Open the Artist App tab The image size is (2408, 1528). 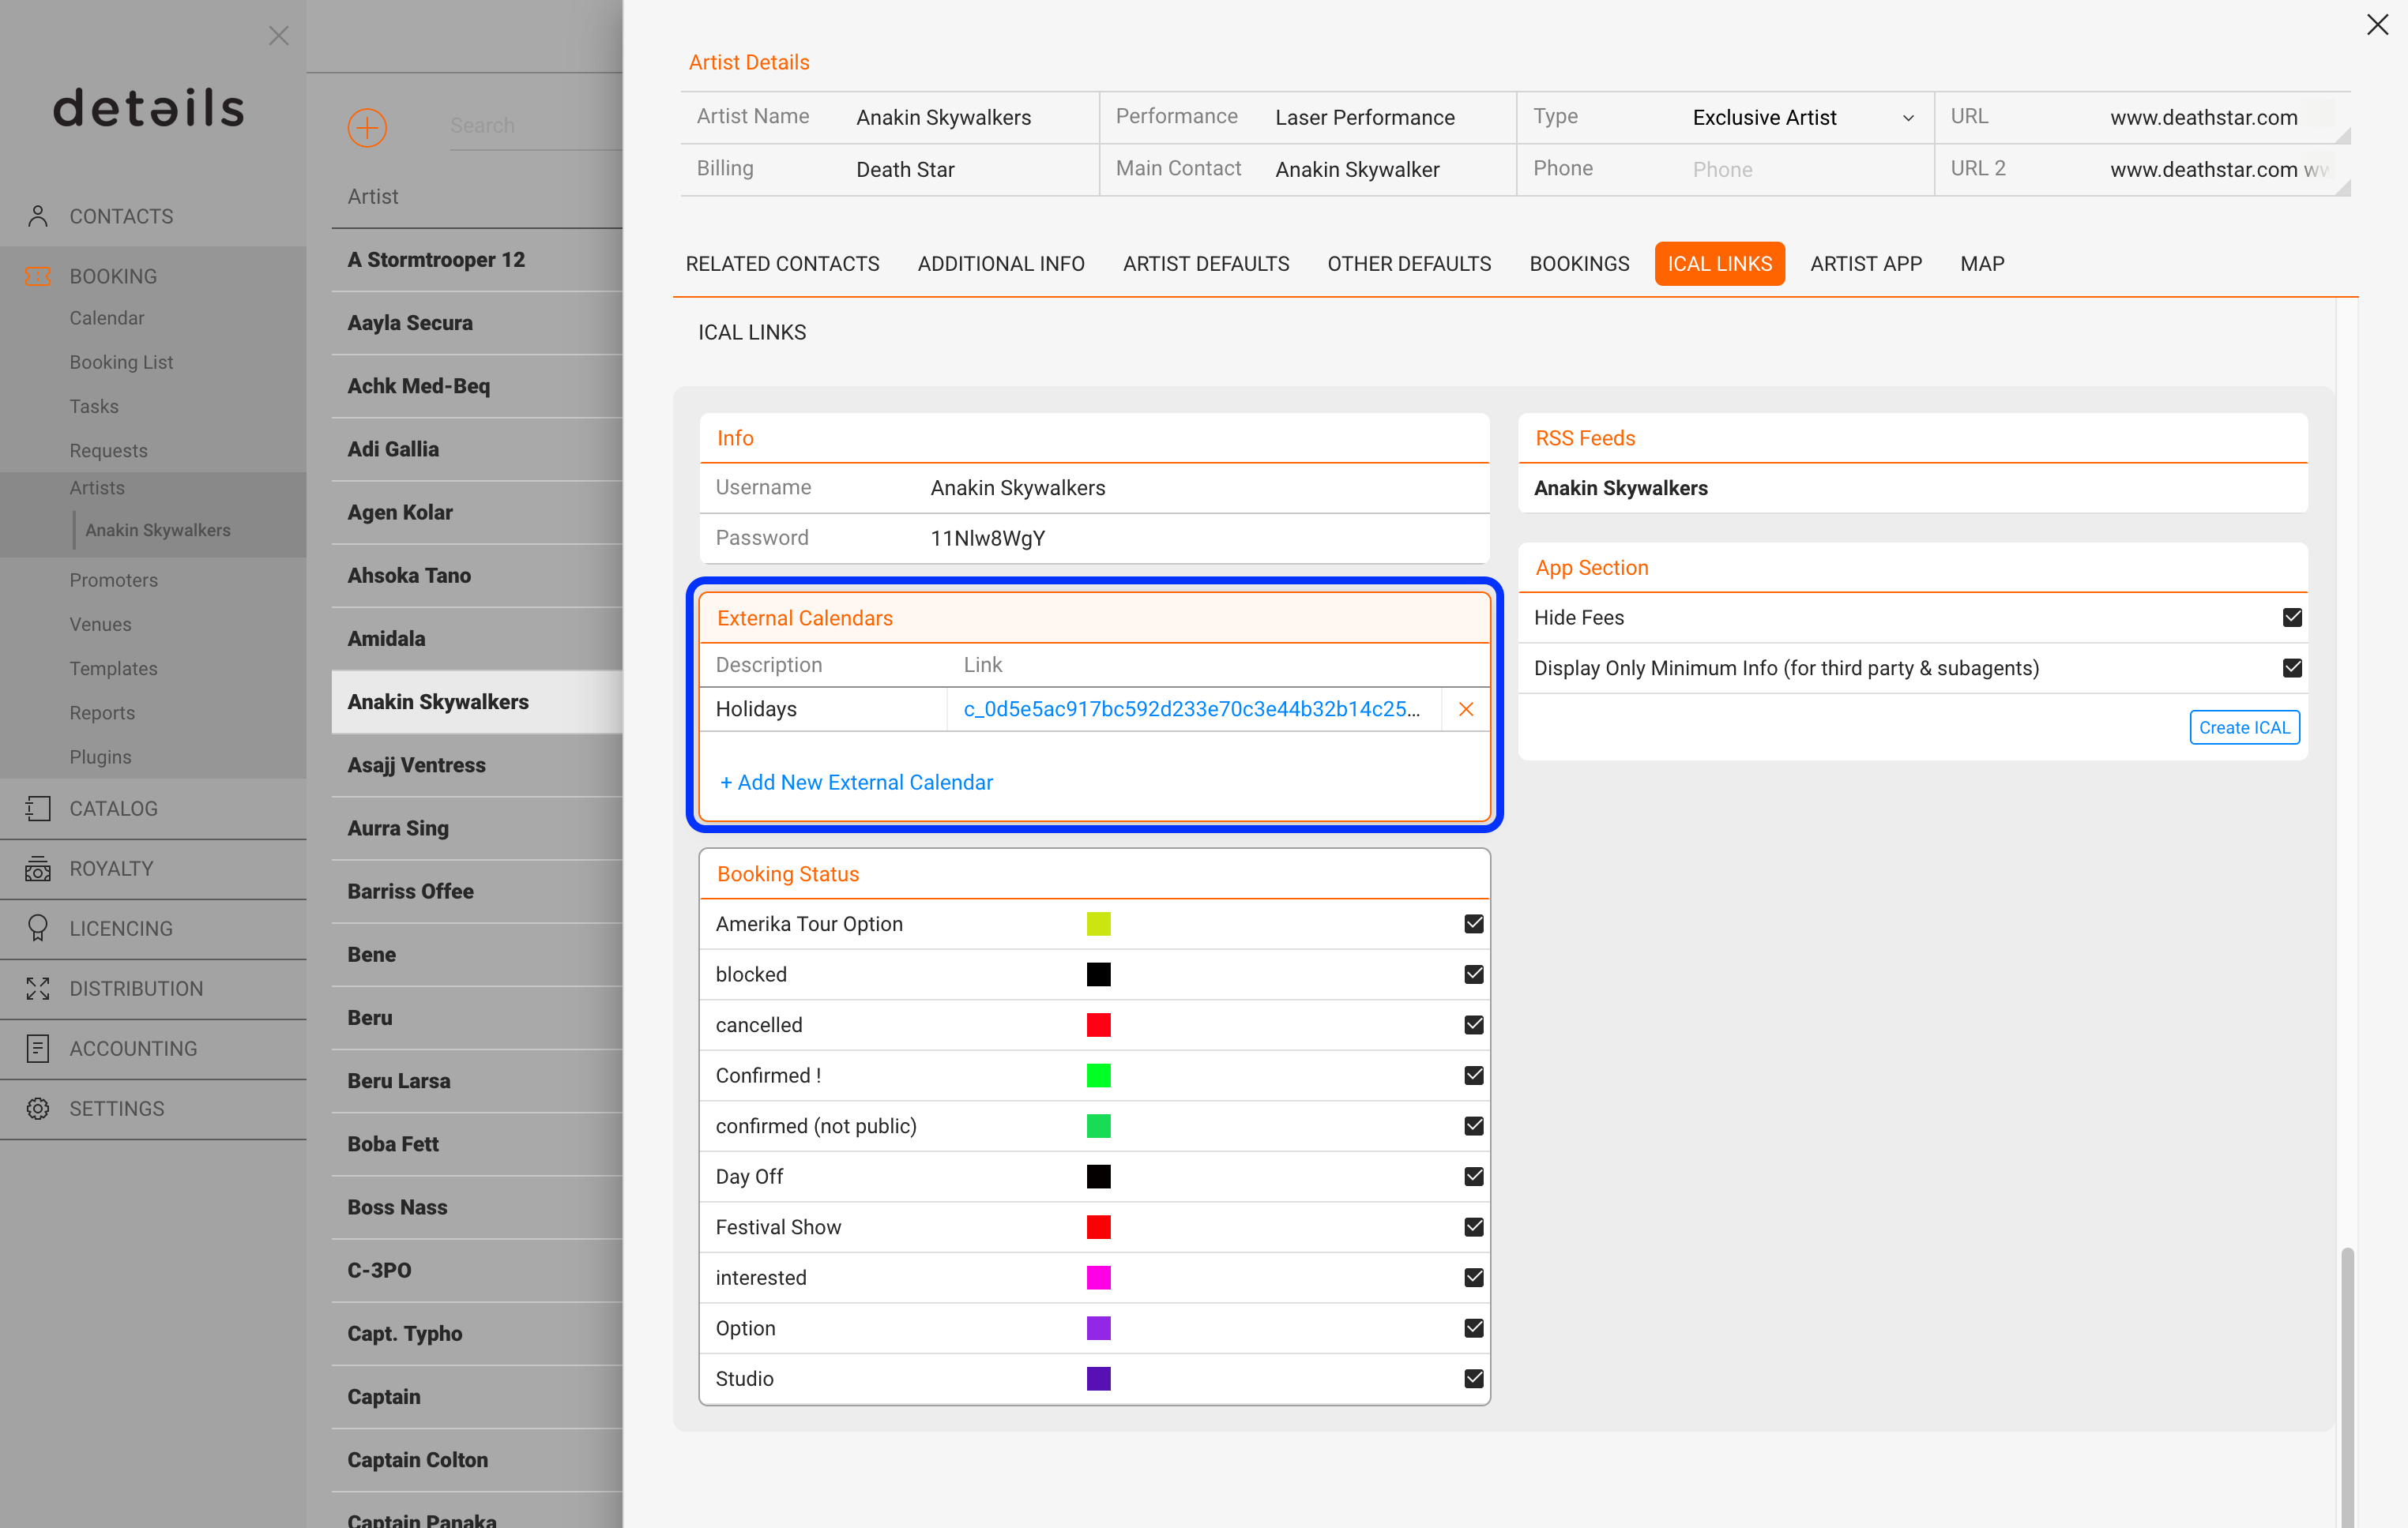click(1866, 264)
